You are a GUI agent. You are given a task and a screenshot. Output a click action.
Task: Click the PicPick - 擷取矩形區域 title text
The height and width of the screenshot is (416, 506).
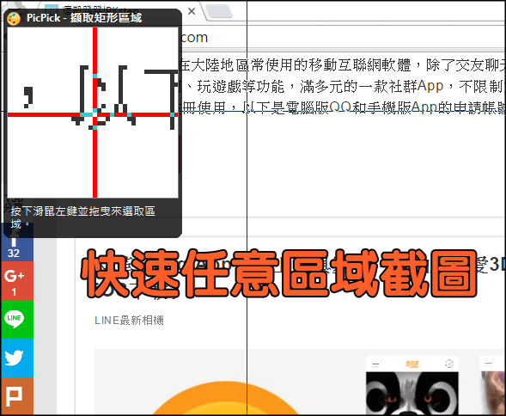click(x=84, y=18)
